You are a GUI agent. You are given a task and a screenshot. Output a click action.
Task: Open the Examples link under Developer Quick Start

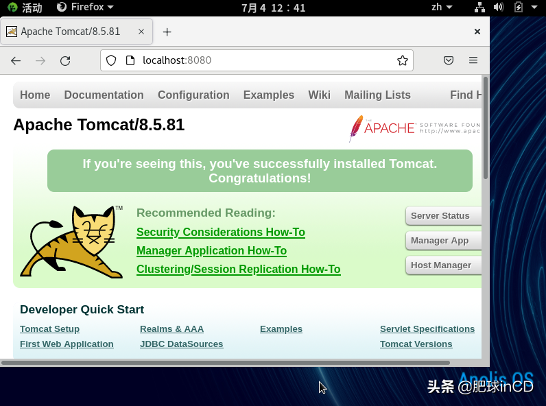pyautogui.click(x=281, y=329)
